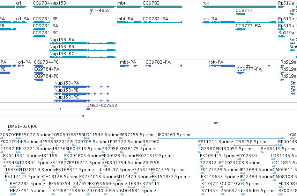Click the RE35077.5prime cDNA label
The height and width of the screenshot is (196, 297).
(34, 135)
